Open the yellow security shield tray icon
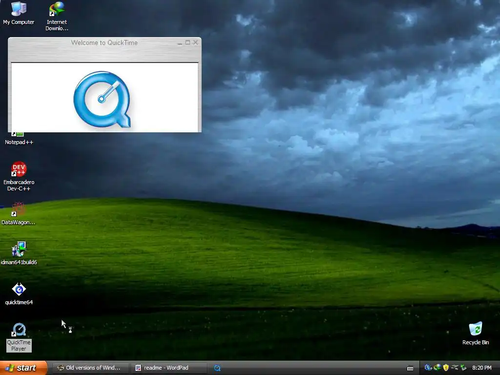Viewport: 500px width, 375px height. (x=446, y=368)
